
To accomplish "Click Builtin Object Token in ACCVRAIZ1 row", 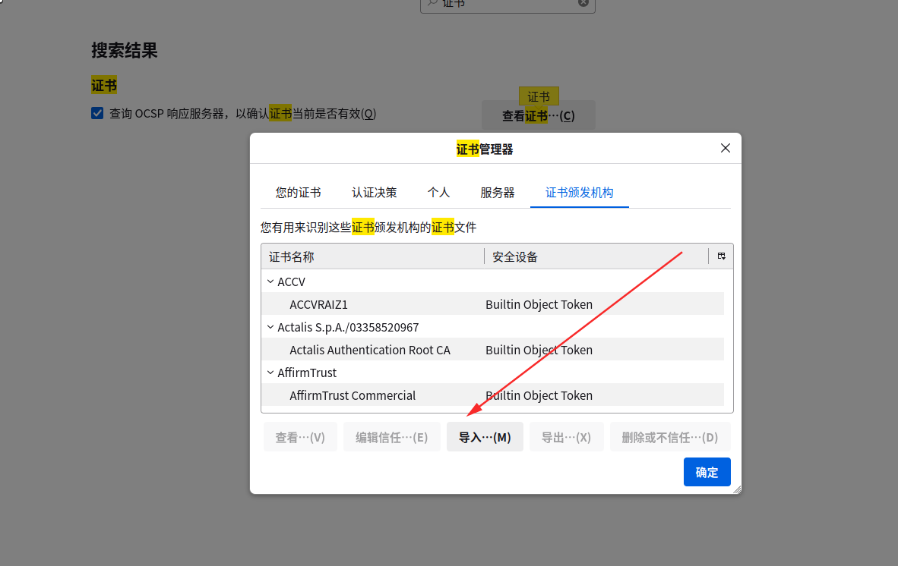I will (539, 304).
